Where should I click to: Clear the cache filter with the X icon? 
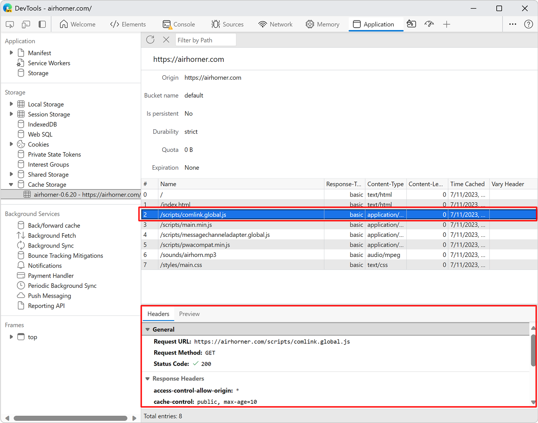tap(166, 39)
